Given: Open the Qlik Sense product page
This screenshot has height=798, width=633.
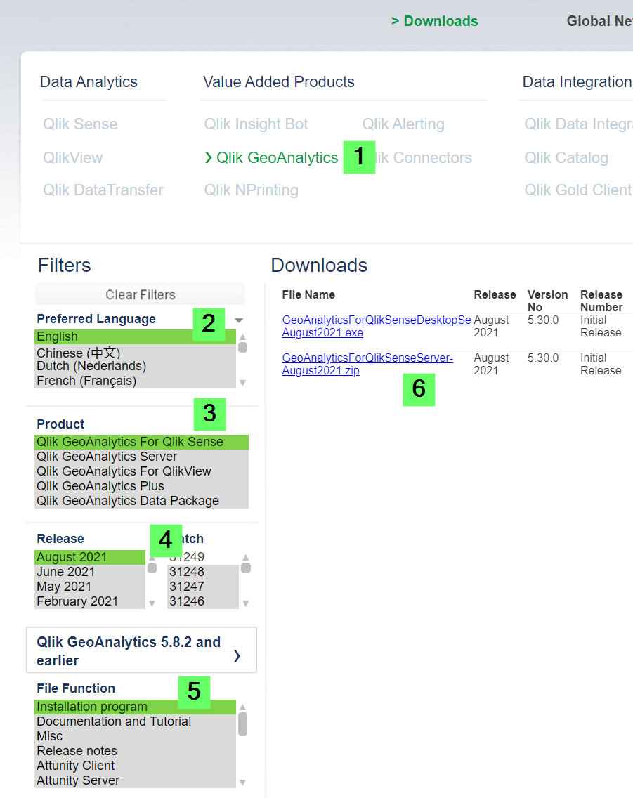Looking at the screenshot, I should pyautogui.click(x=79, y=124).
